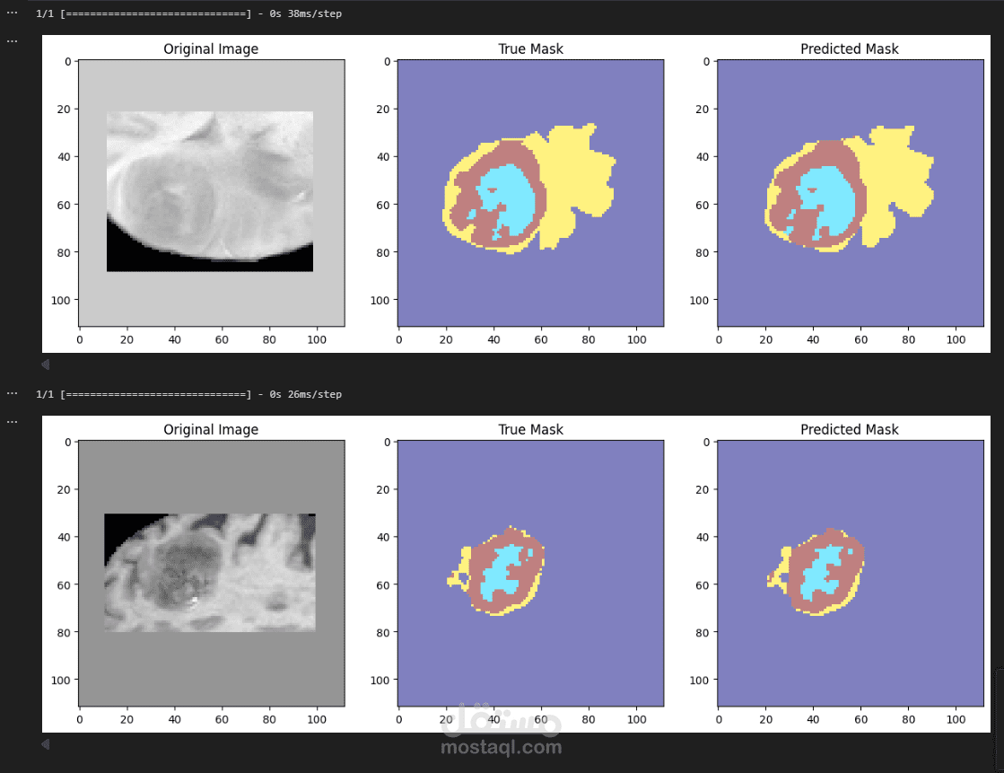Screen dimensions: 1004x773
Task: Open output options for the 26ms/step progress line
Action: [x=11, y=393]
